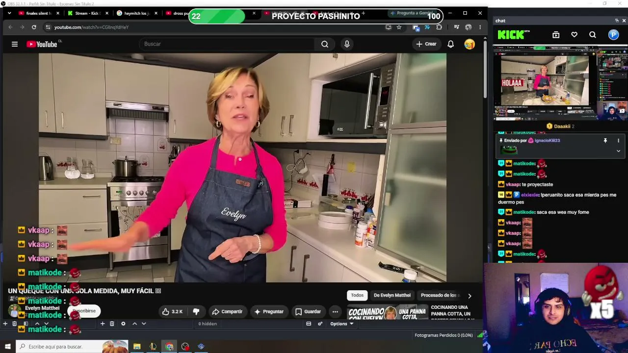628x353 pixels.
Task: Move OBS source up with arrow
Action: [x=134, y=324]
